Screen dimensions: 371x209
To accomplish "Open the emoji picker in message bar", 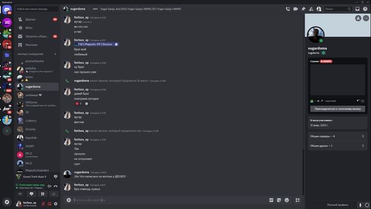I will (287, 200).
